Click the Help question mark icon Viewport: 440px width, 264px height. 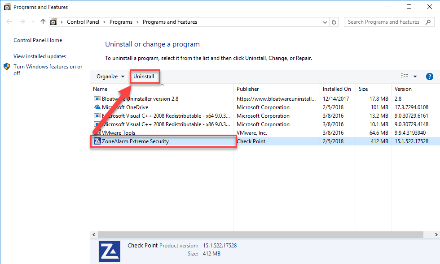tap(430, 76)
